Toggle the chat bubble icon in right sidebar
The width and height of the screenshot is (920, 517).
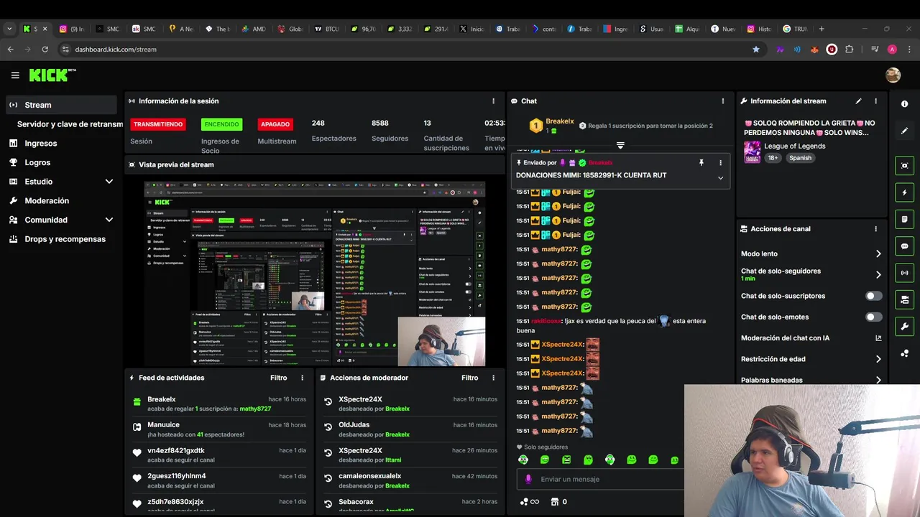click(904, 246)
